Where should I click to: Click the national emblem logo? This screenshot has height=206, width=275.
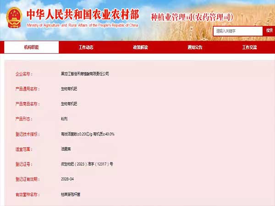(x=14, y=17)
